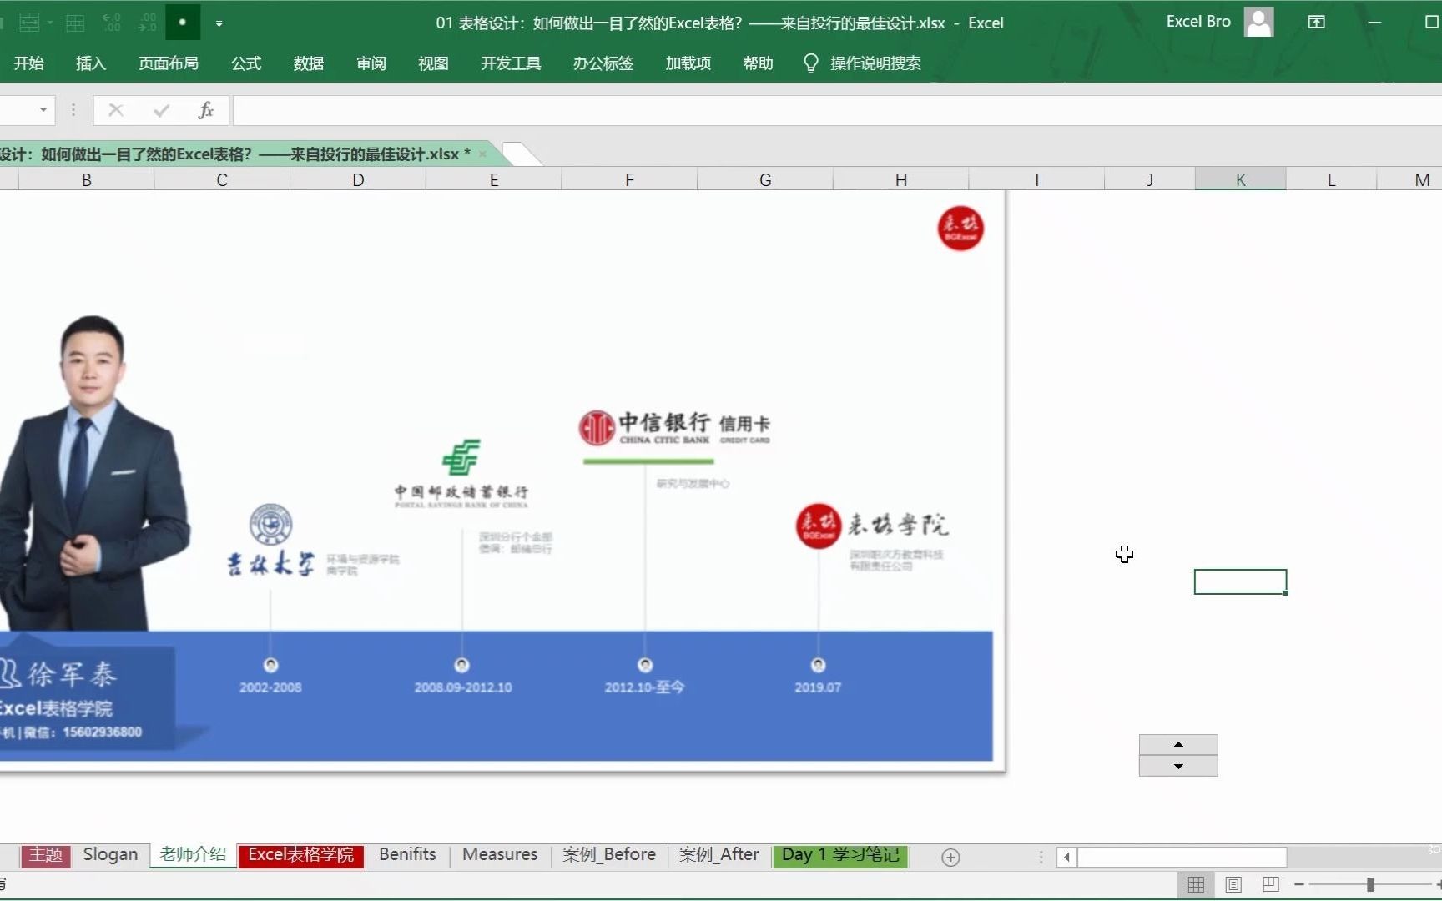This screenshot has width=1442, height=901.
Task: Select column B header
Action: [x=87, y=179]
